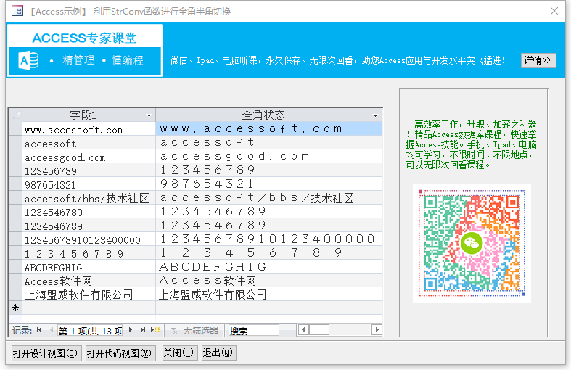This screenshot has width=571, height=370.
Task: Click the 退出(Q) button
Action: tap(219, 353)
